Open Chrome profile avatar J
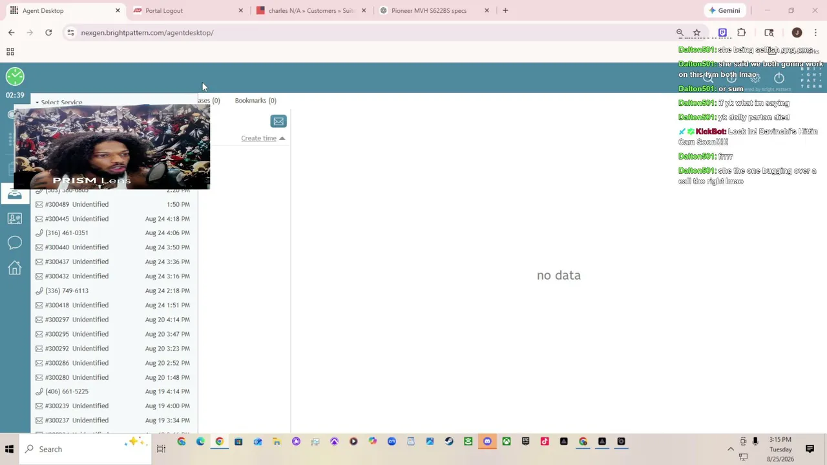This screenshot has width=827, height=465. 797,32
